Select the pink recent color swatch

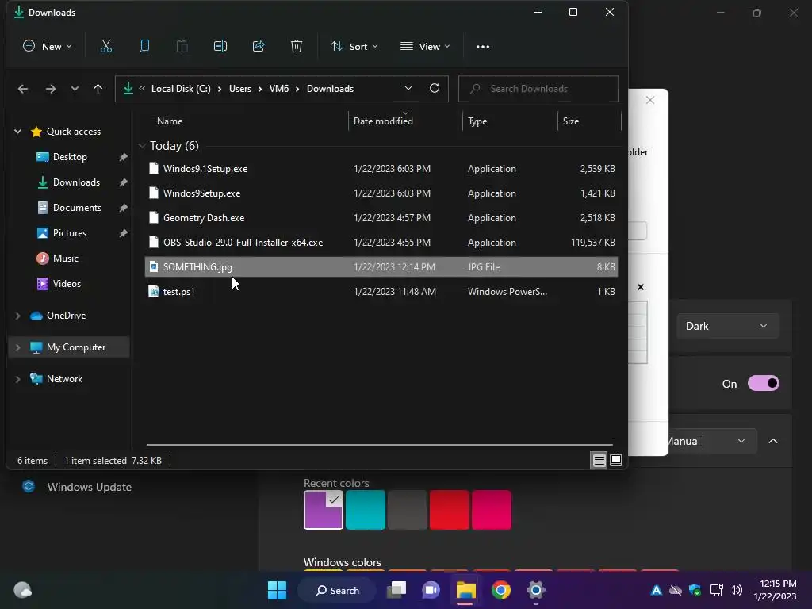click(492, 510)
